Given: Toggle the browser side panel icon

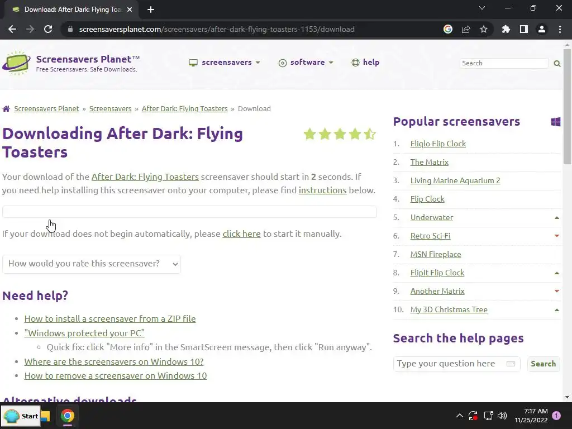Looking at the screenshot, I should pyautogui.click(x=524, y=29).
